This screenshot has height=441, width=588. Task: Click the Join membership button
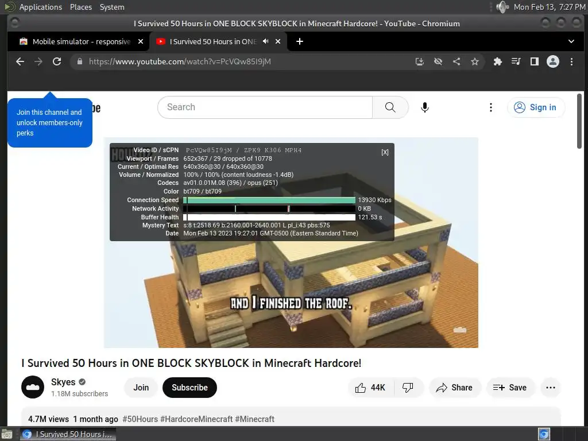pos(141,388)
